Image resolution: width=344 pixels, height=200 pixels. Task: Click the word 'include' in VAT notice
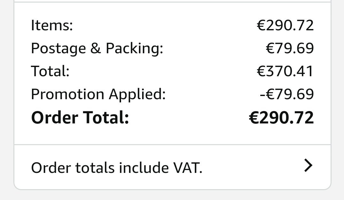pyautogui.click(x=144, y=168)
